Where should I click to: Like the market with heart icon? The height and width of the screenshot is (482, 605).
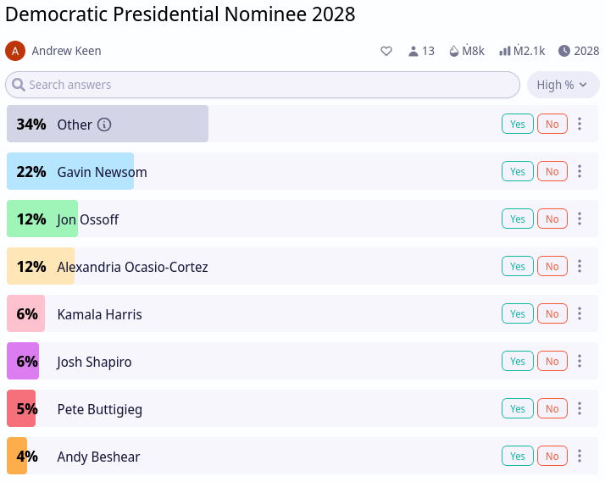click(x=386, y=51)
